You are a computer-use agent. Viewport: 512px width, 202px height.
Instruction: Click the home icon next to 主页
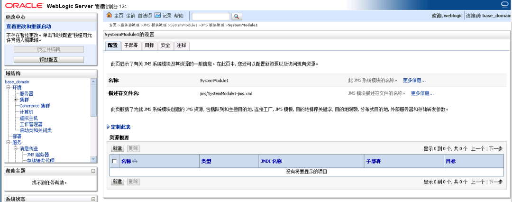pyautogui.click(x=110, y=15)
